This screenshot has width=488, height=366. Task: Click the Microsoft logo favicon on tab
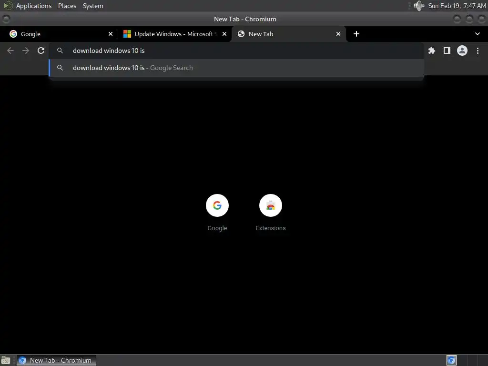tap(127, 34)
